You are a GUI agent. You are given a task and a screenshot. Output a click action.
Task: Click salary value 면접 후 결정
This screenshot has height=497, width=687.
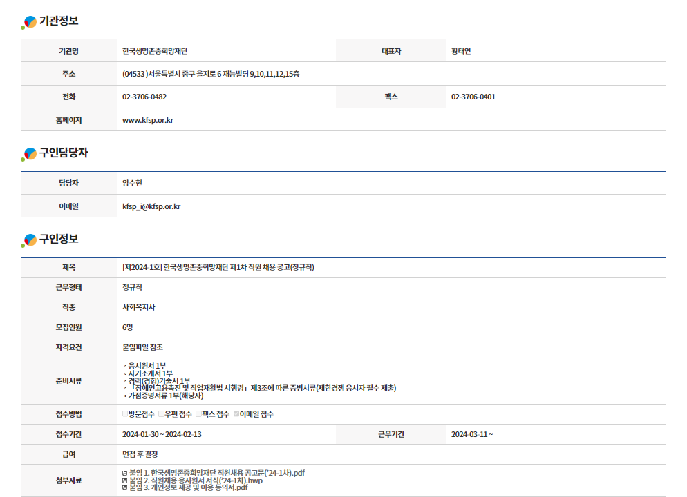point(140,455)
